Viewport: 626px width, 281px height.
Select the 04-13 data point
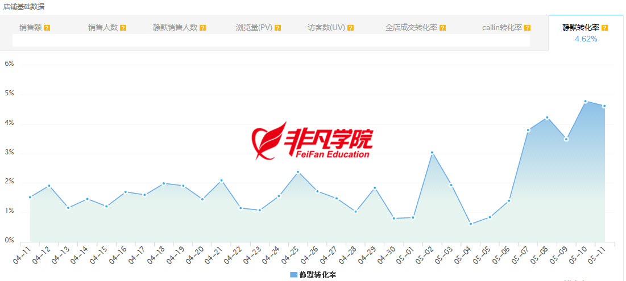pyautogui.click(x=68, y=208)
